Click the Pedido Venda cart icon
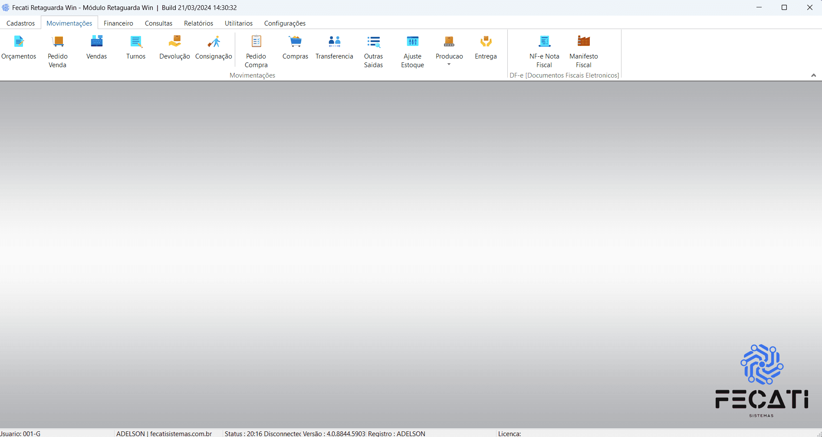 tap(57, 42)
